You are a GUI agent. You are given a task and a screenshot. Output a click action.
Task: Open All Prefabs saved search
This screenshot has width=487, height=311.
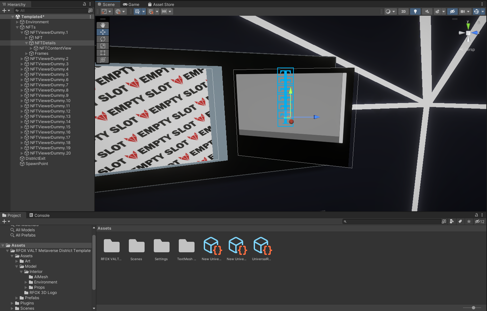click(26, 235)
